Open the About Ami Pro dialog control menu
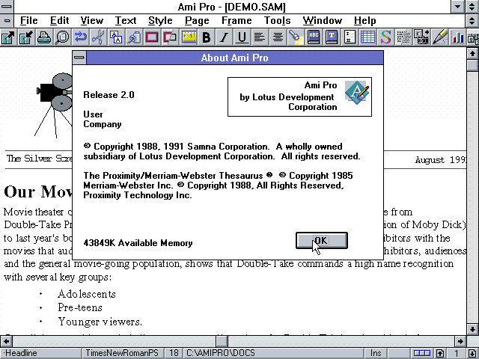This screenshot has height=359, width=479. pos(79,58)
